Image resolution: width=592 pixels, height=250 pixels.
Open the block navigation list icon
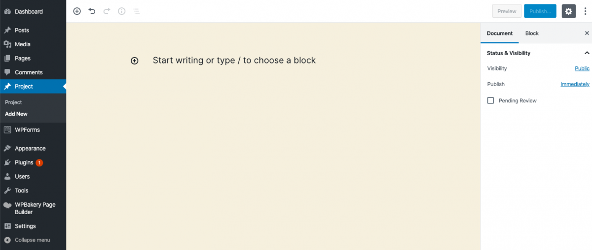coord(137,11)
